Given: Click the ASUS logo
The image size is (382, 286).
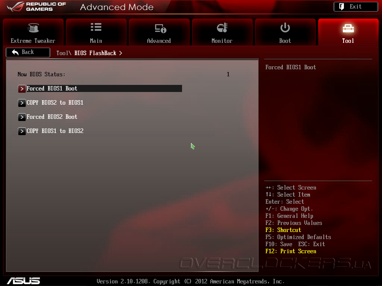Looking at the screenshot, I should (x=24, y=281).
